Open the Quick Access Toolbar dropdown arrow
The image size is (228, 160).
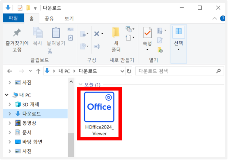point(35,8)
